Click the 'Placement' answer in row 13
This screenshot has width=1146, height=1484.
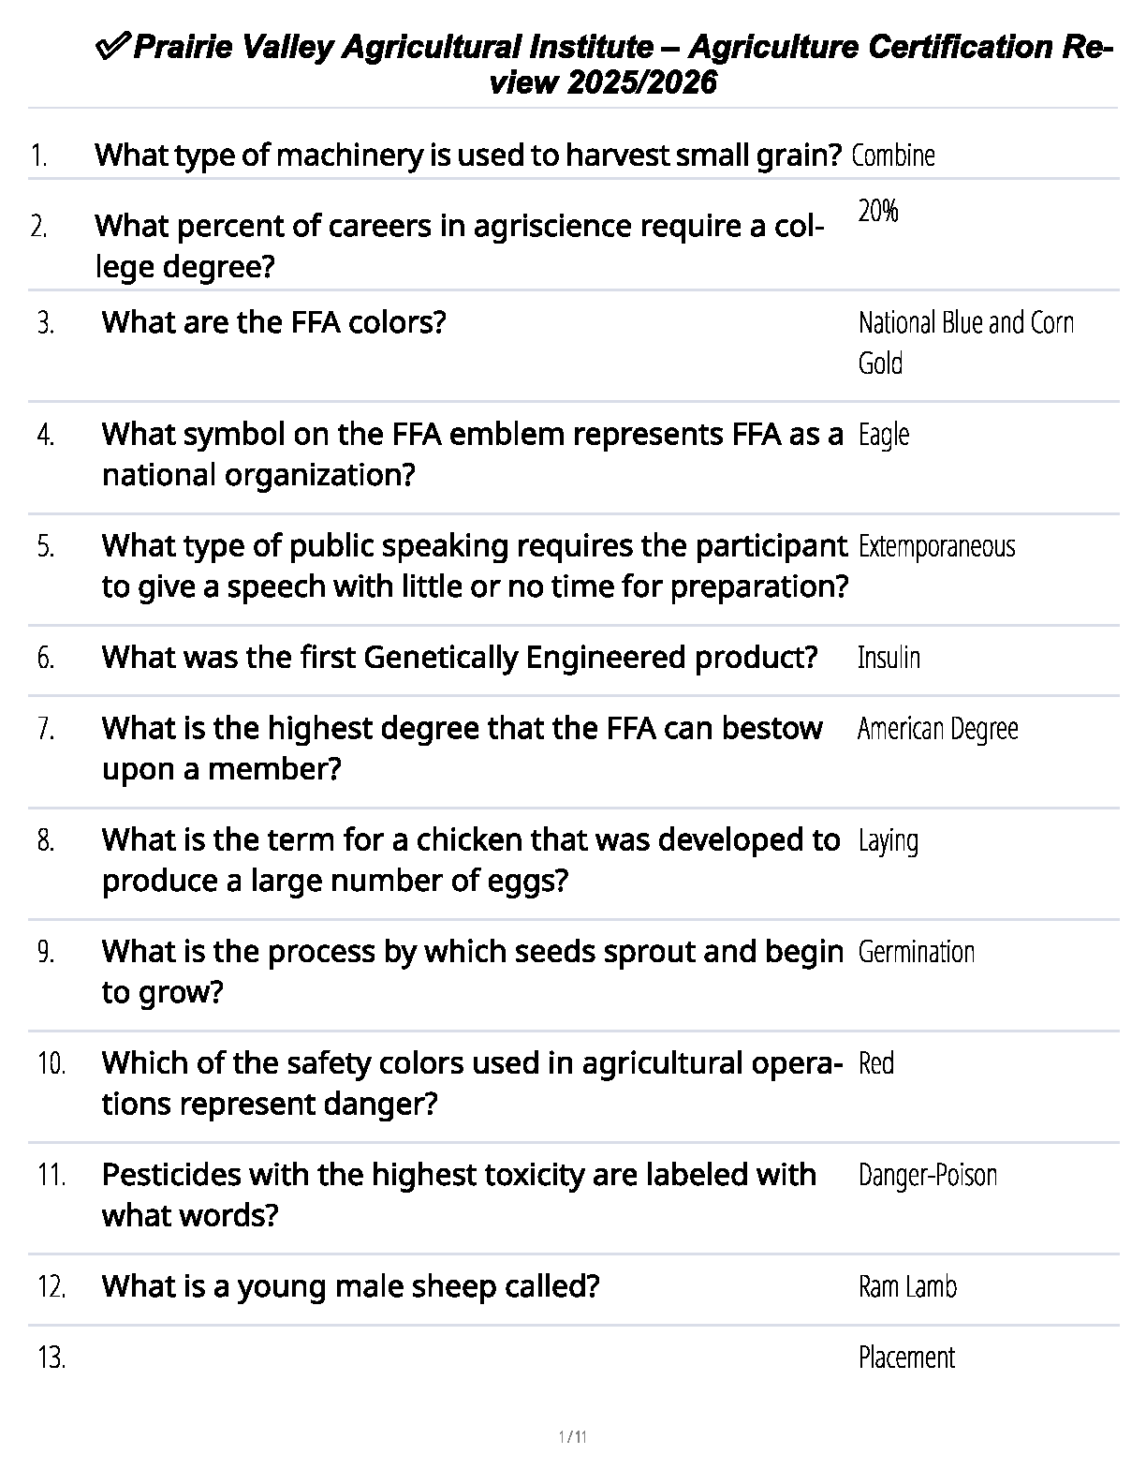click(x=906, y=1358)
